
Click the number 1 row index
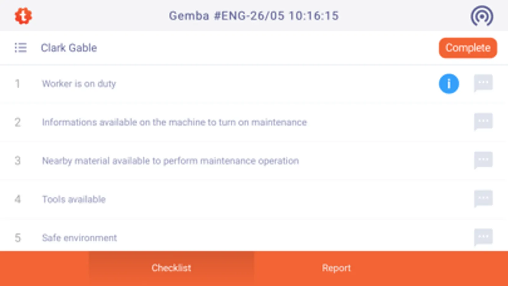17,84
